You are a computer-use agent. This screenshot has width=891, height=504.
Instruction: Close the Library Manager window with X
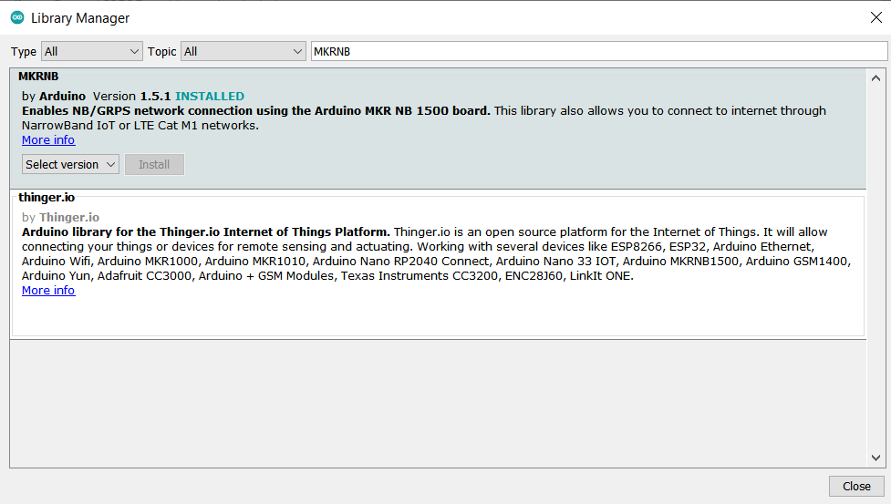876,17
